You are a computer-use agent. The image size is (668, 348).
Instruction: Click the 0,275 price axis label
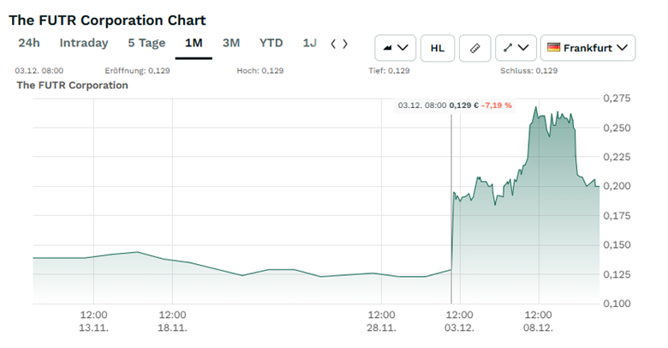pos(617,99)
